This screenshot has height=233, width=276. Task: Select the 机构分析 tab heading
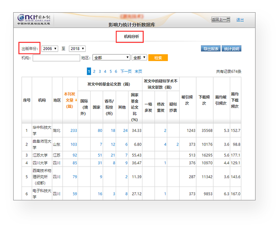coord(132,37)
